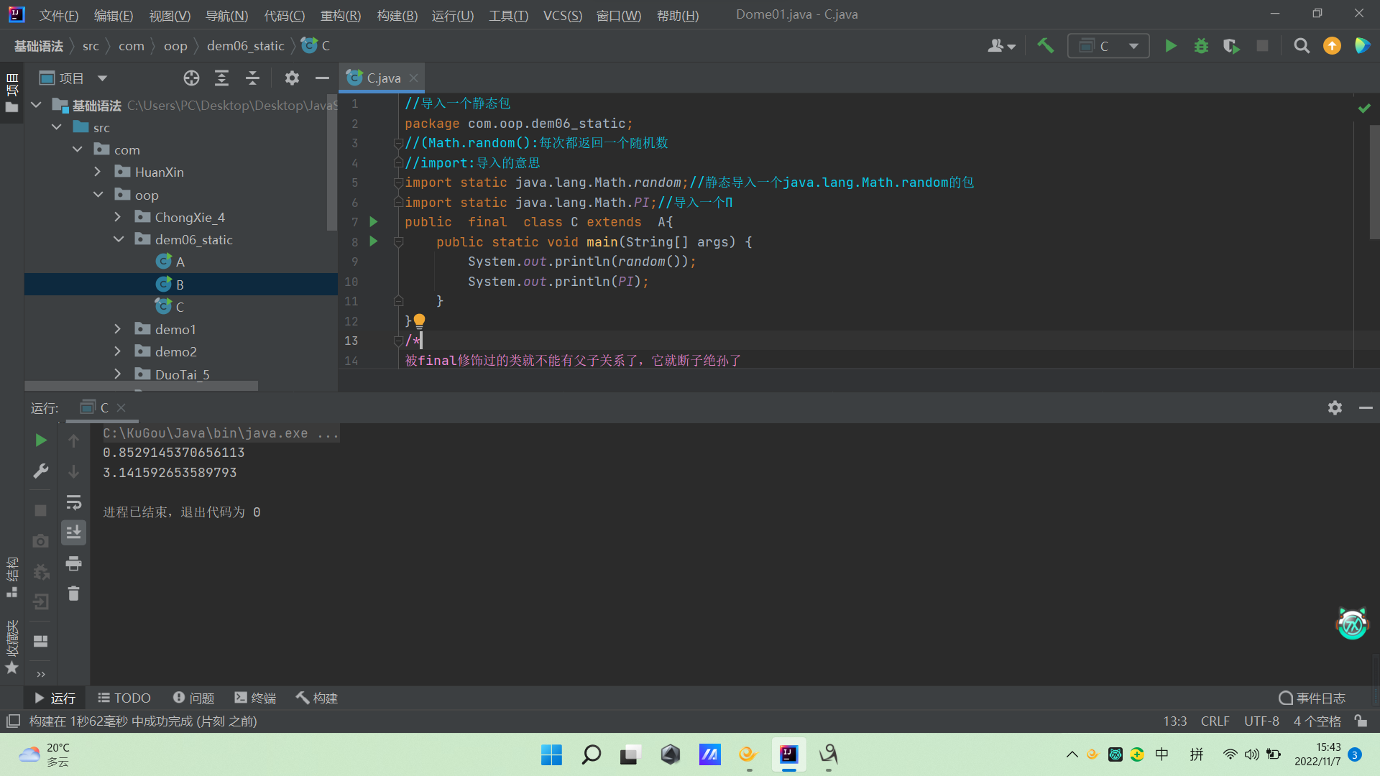Click the Debug bug icon in toolbar

[x=1201, y=46]
